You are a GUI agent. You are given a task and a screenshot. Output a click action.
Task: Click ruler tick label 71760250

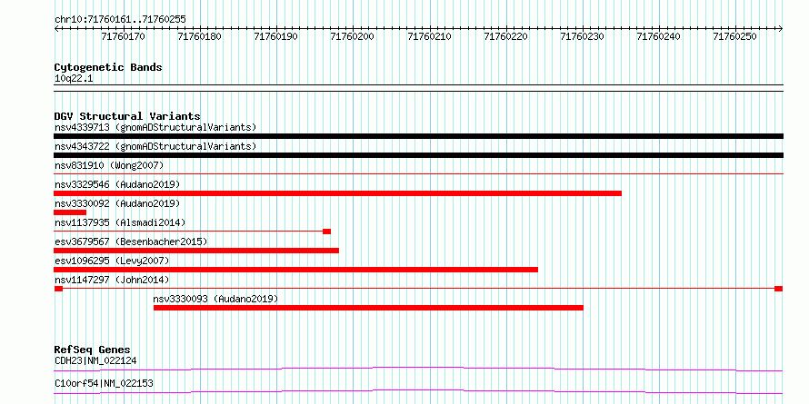tap(735, 36)
